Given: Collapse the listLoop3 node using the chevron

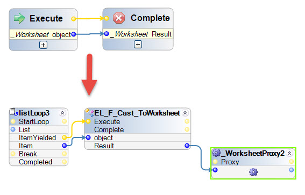Looking at the screenshot, I should [62, 113].
